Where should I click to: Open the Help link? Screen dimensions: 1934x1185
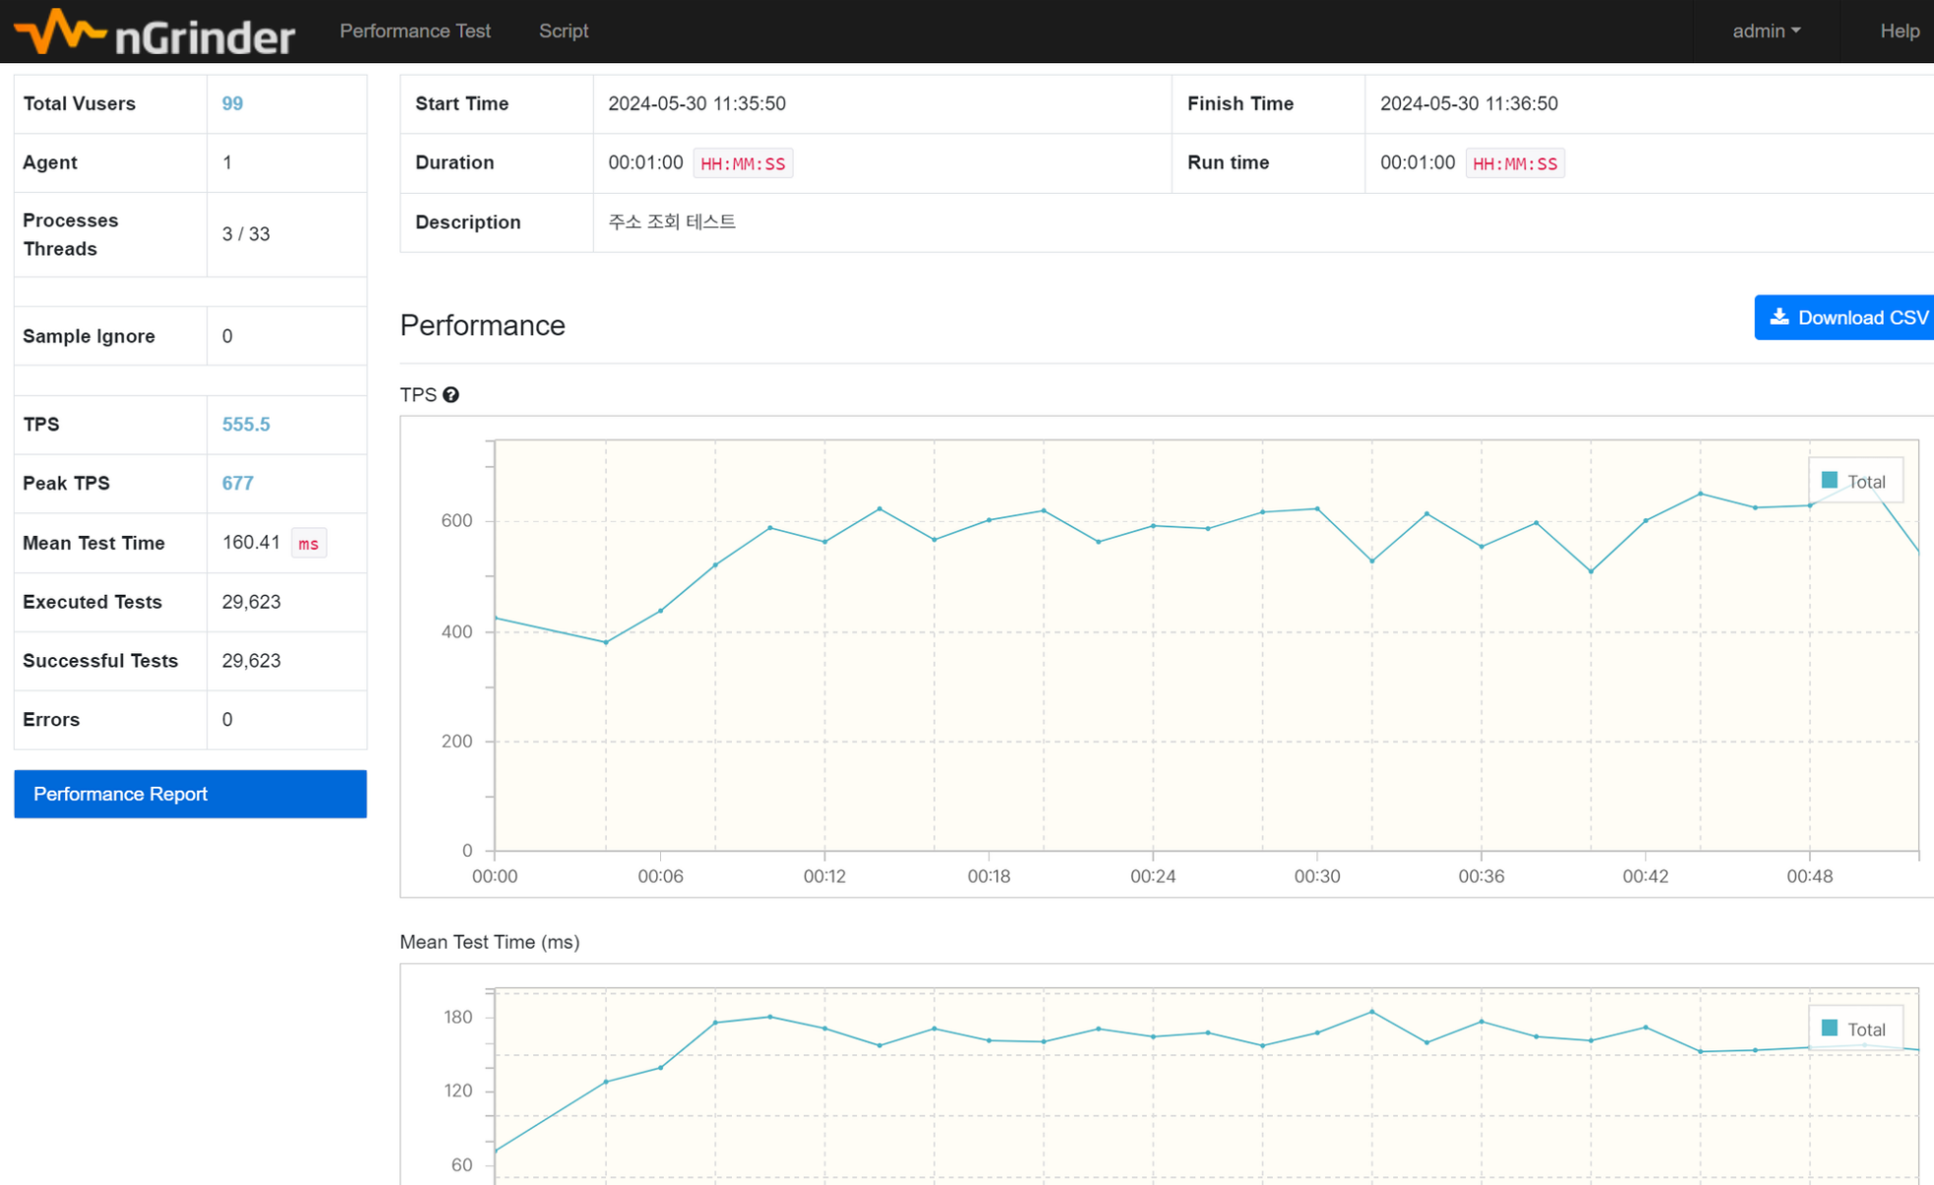(x=1899, y=31)
